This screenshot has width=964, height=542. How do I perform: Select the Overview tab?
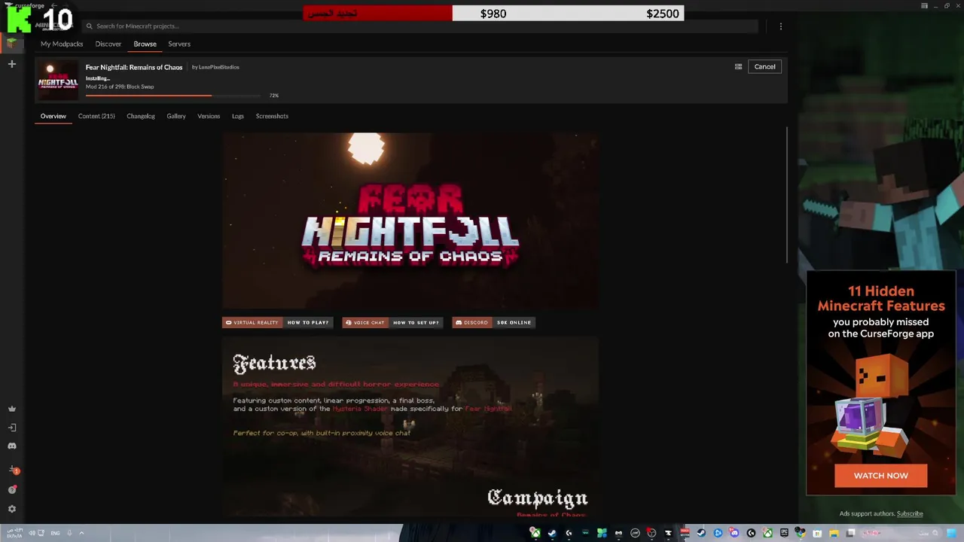tap(53, 116)
